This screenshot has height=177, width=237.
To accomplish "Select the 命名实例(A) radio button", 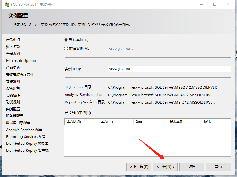I will coord(66,48).
